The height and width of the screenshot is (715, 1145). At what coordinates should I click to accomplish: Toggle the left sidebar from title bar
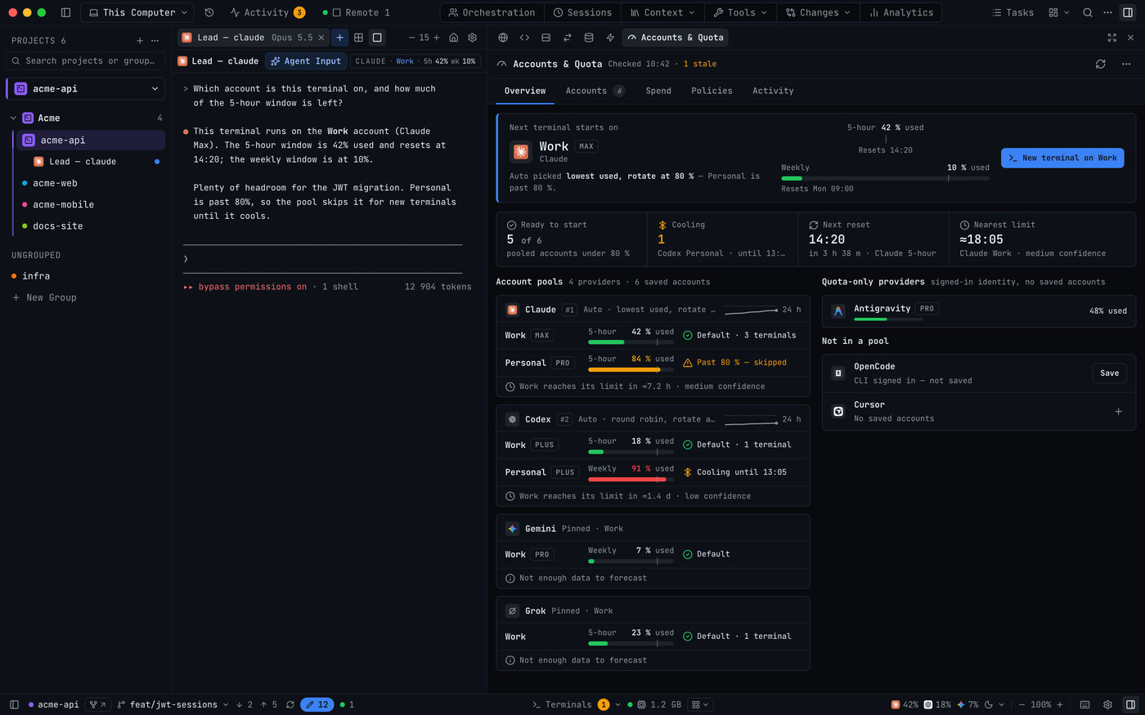coord(66,12)
